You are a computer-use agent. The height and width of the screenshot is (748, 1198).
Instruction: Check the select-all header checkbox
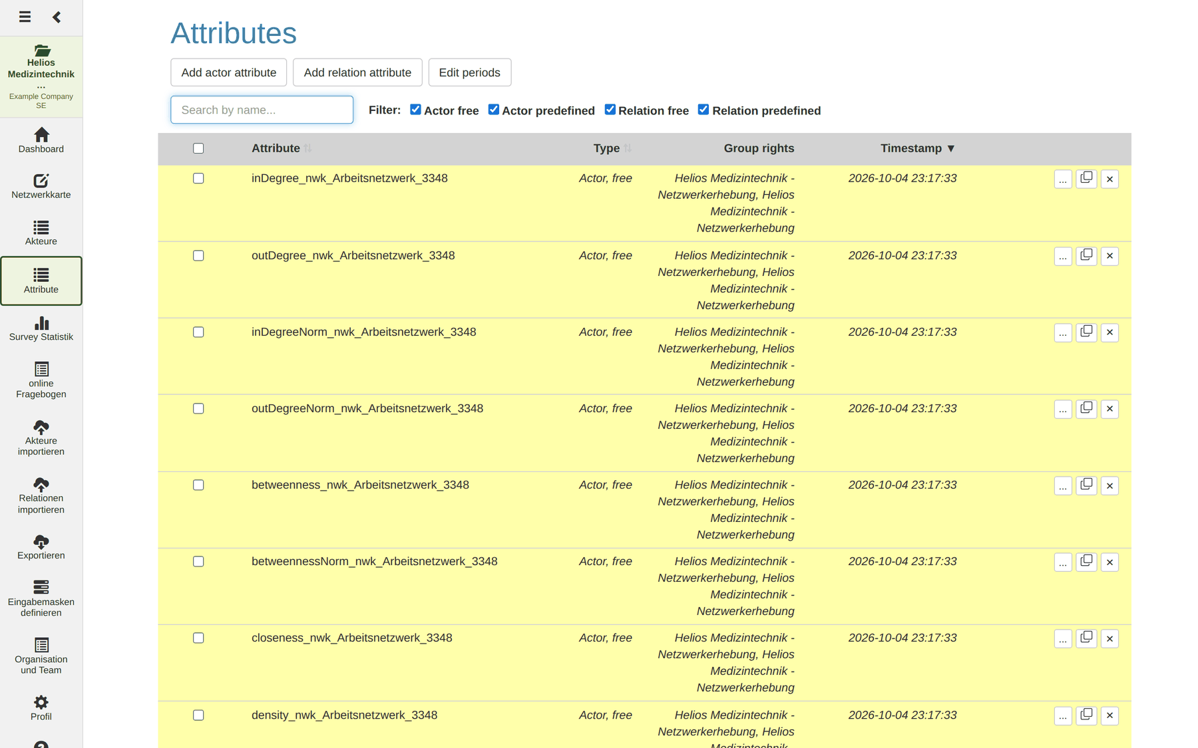(198, 148)
